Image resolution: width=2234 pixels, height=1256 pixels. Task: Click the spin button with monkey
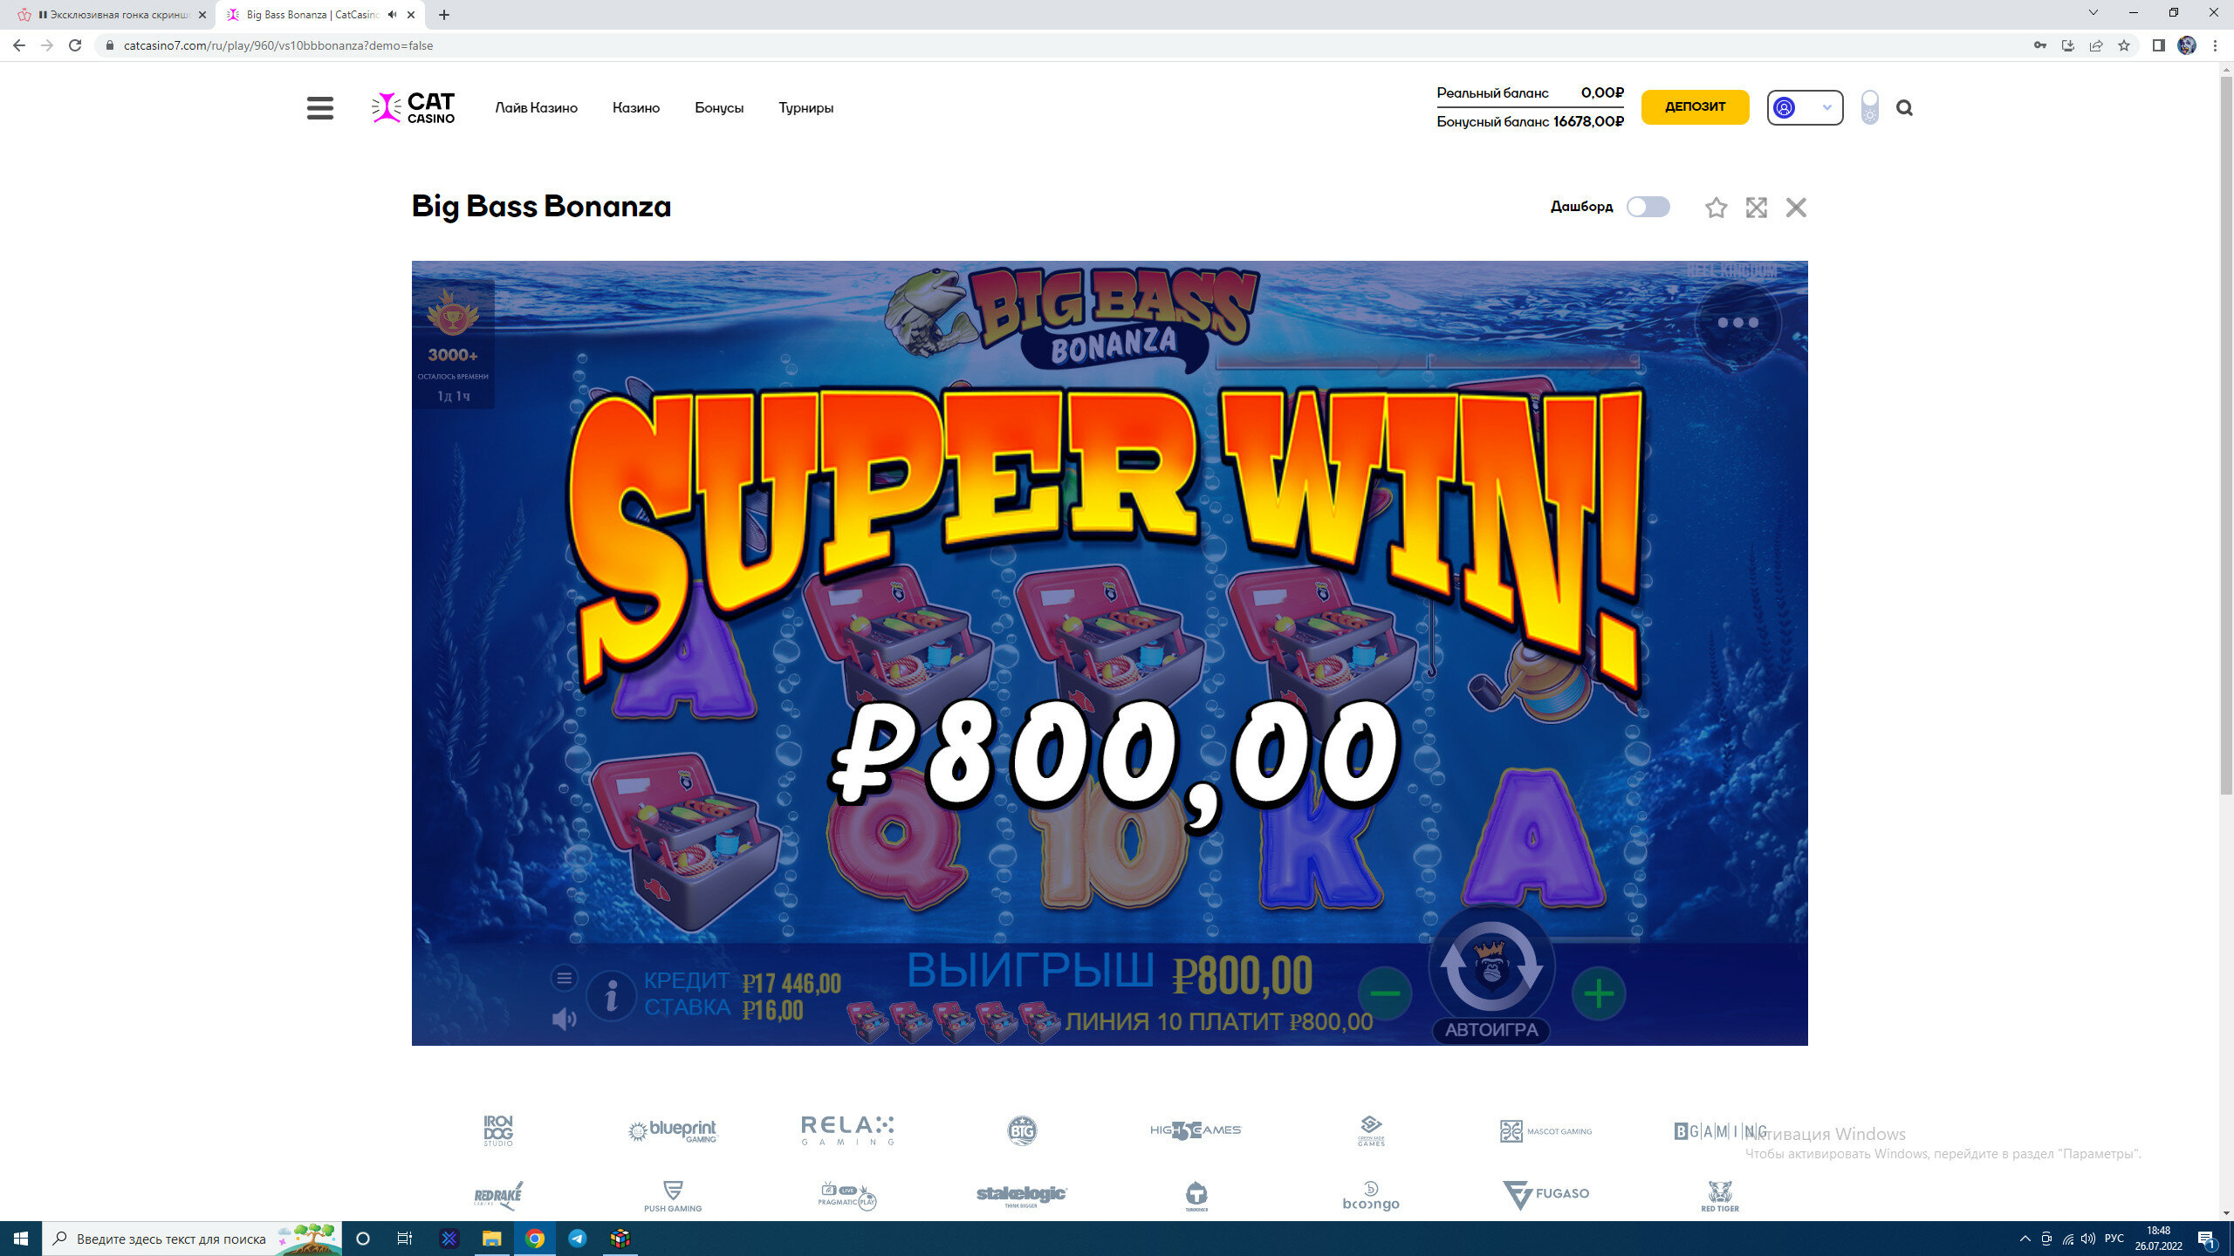pos(1491,966)
